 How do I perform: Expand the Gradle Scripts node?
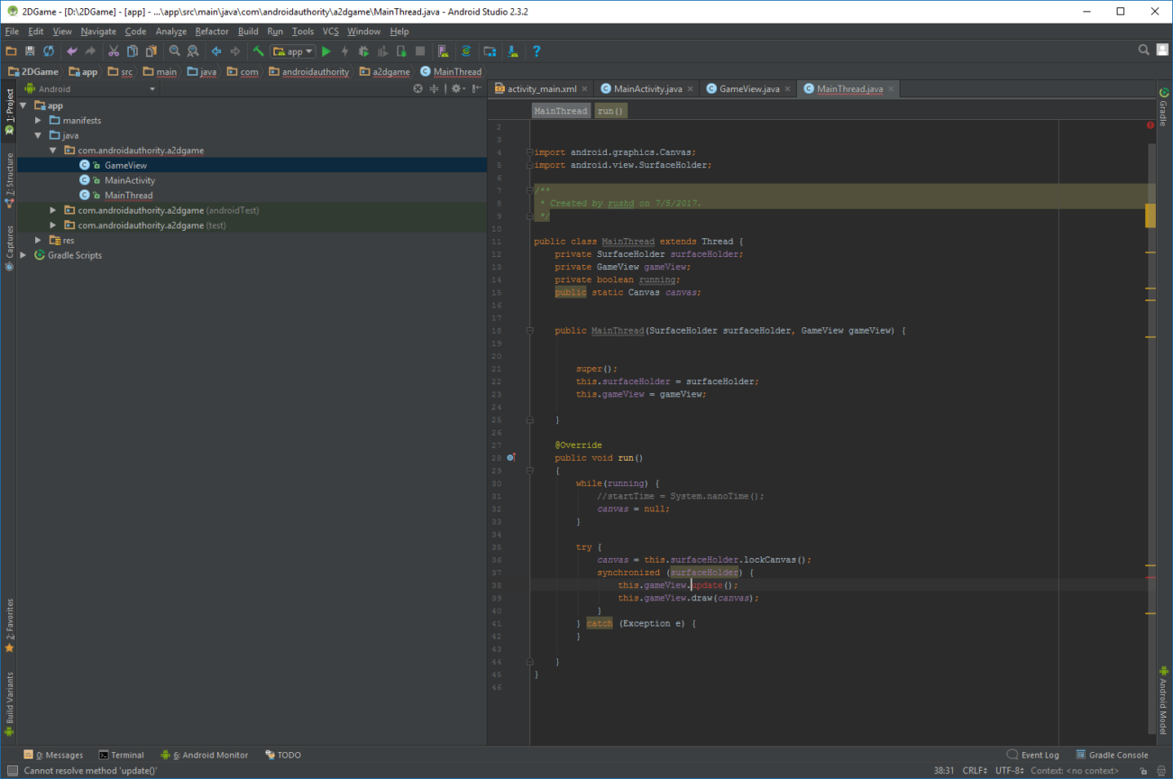tap(23, 255)
